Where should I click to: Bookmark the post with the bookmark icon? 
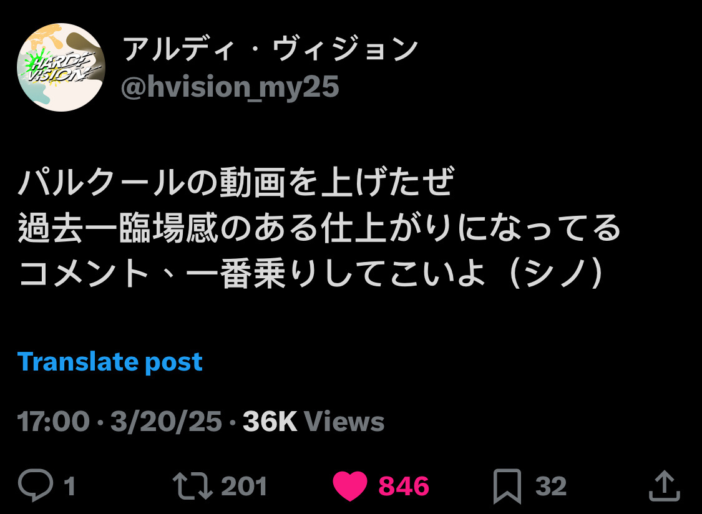point(507,486)
